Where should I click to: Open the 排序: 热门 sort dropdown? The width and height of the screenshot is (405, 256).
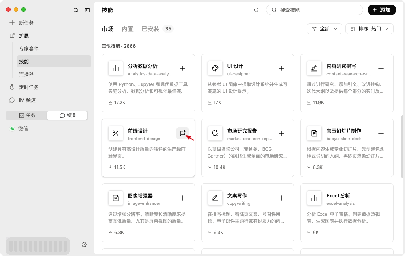pyautogui.click(x=369, y=29)
